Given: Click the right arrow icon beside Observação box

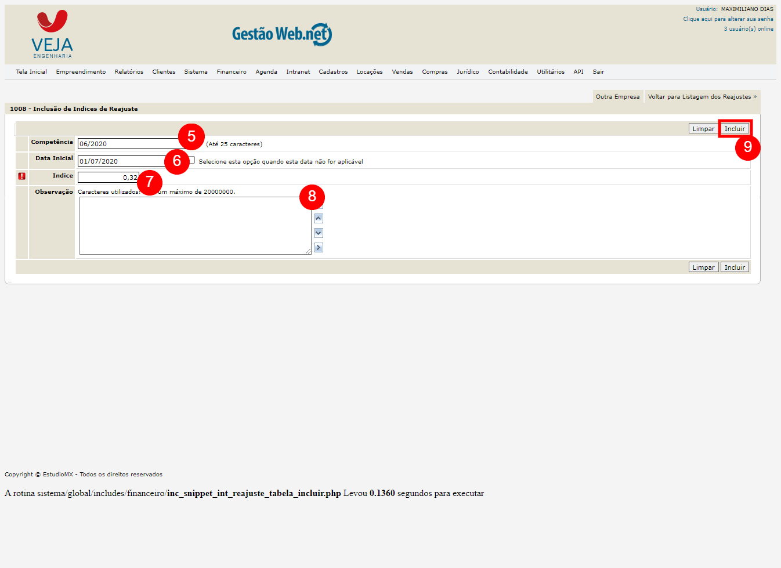Looking at the screenshot, I should pos(318,248).
